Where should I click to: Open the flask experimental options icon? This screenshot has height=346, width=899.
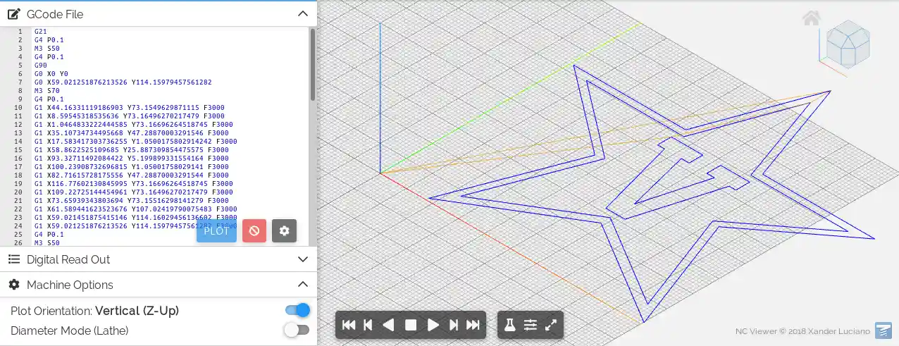[x=509, y=325]
